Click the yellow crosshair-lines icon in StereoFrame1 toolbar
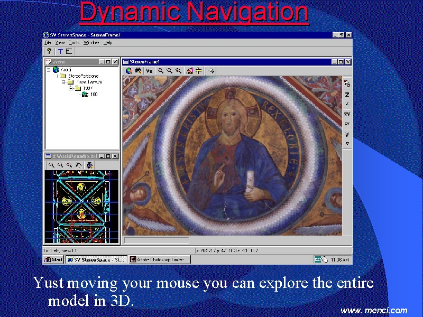The width and height of the screenshot is (423, 317). (199, 71)
